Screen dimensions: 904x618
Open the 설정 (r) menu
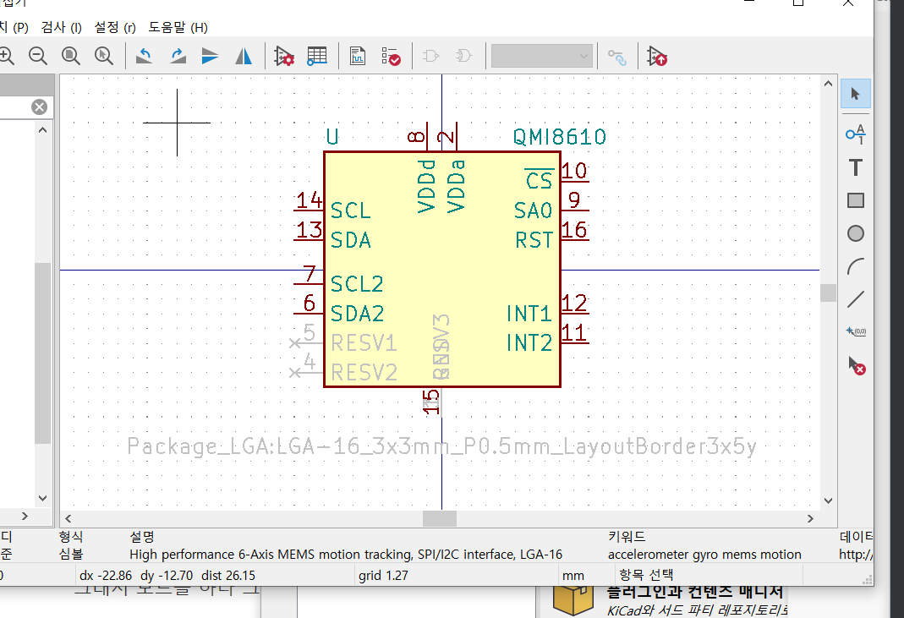coord(115,27)
